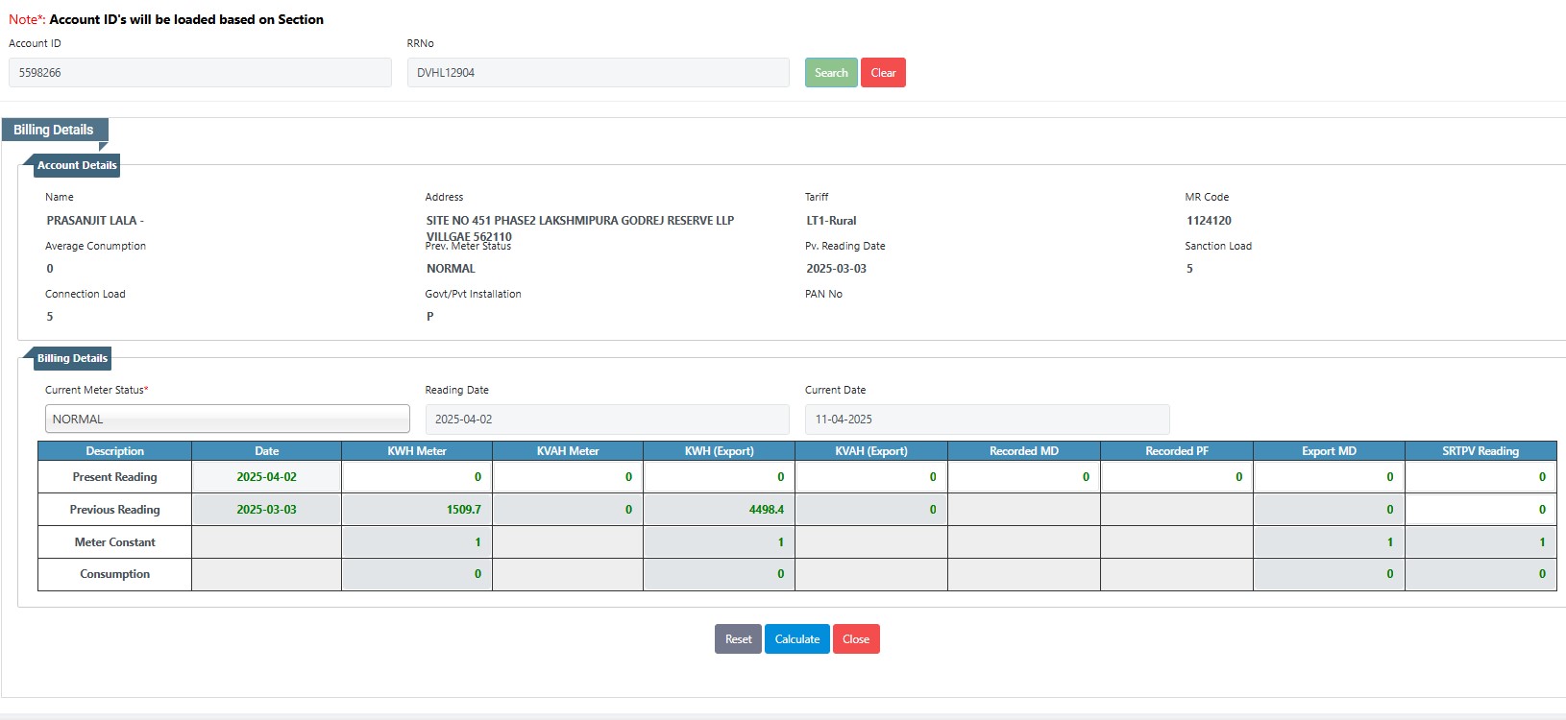Click the Average Conumption value 0
The image size is (1566, 720).
[x=50, y=269]
